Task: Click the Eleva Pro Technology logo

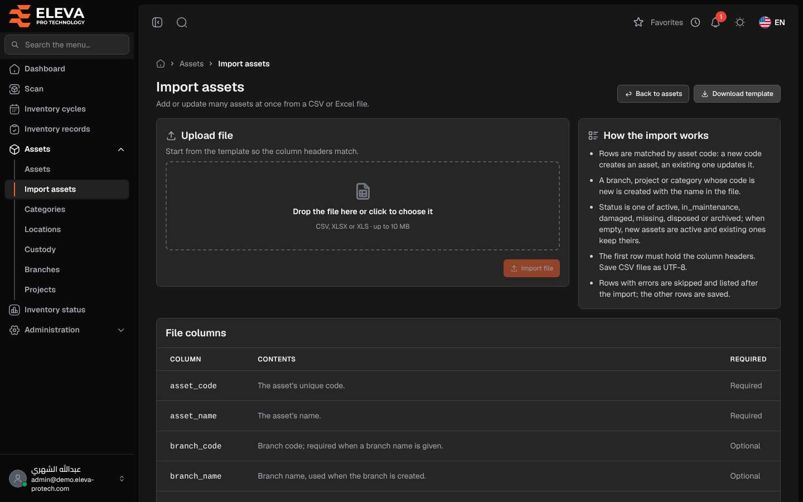Action: (x=47, y=16)
